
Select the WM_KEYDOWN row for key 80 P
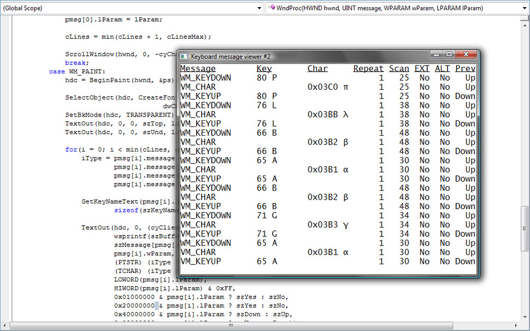(328, 78)
